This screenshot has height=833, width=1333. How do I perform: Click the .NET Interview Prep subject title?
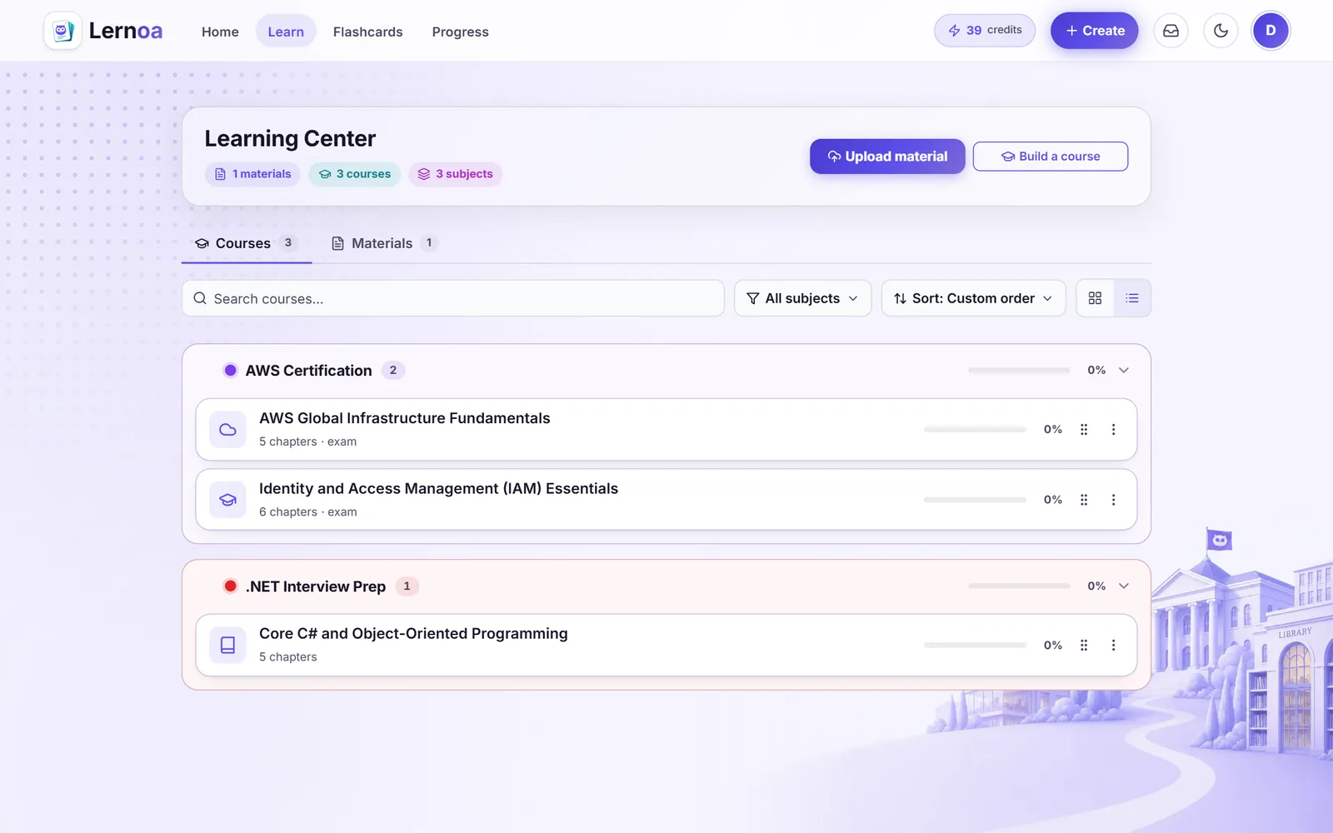click(x=316, y=586)
